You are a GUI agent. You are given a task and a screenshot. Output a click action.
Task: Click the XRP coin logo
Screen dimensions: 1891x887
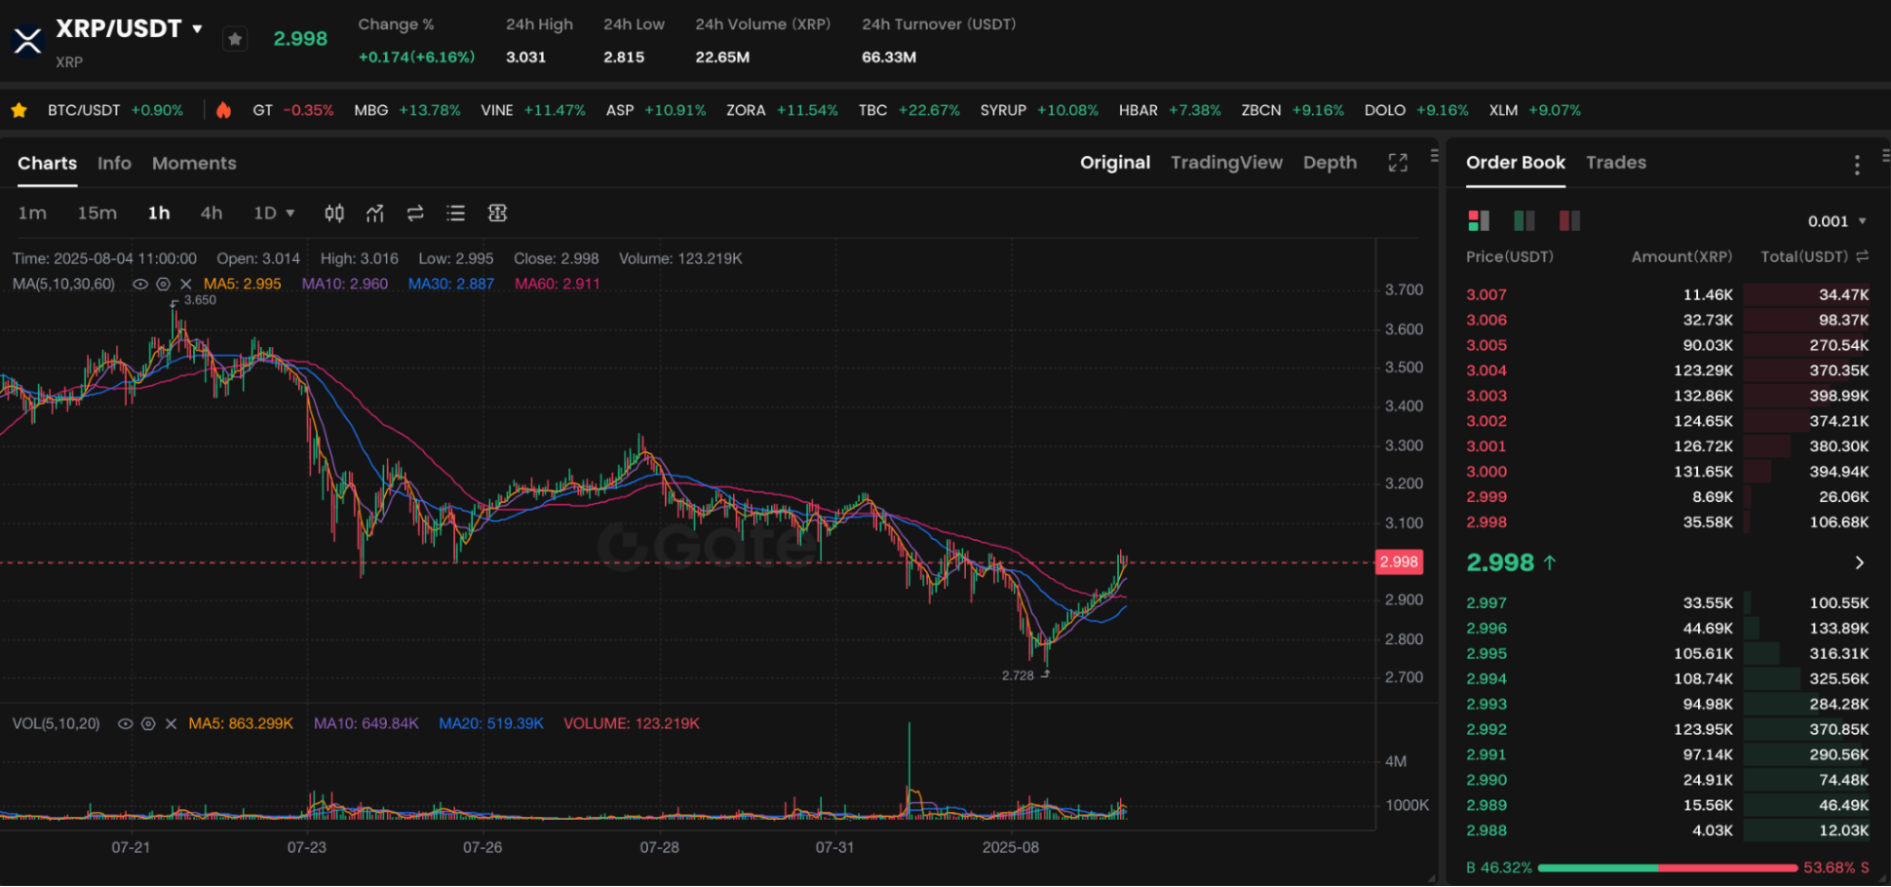click(27, 41)
